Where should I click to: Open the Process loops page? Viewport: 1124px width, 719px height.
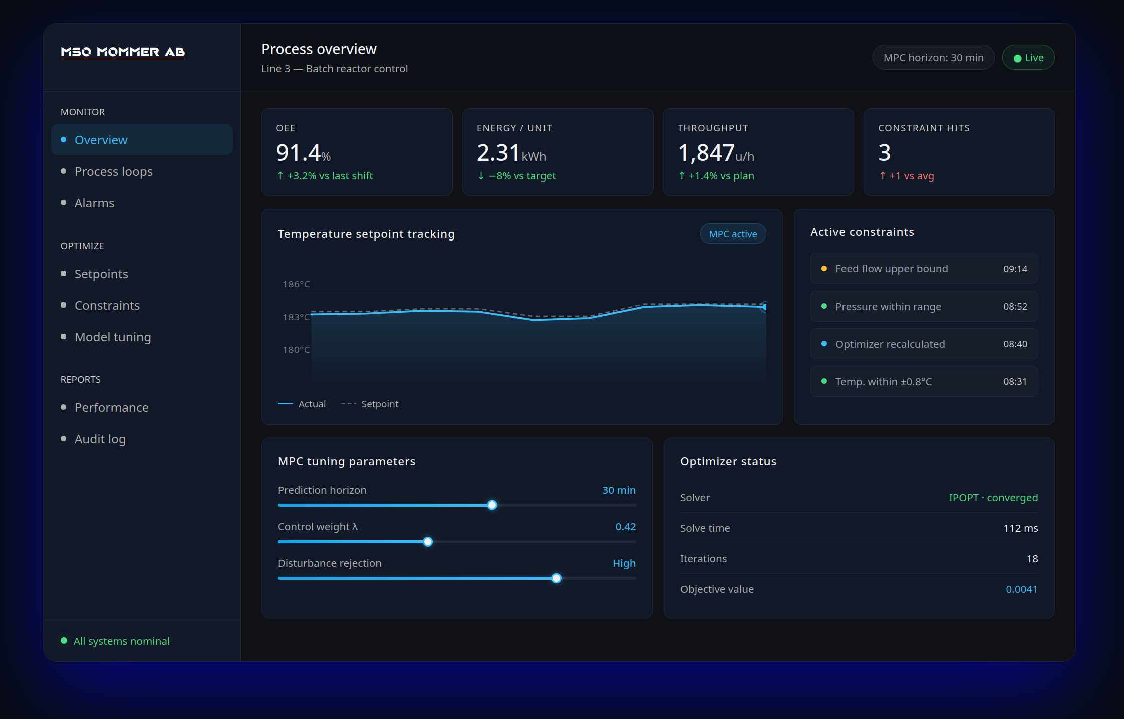coord(113,171)
